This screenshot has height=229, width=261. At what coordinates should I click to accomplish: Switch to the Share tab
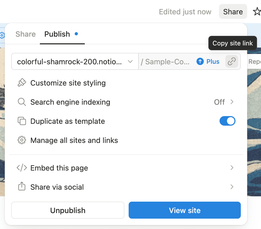click(25, 34)
